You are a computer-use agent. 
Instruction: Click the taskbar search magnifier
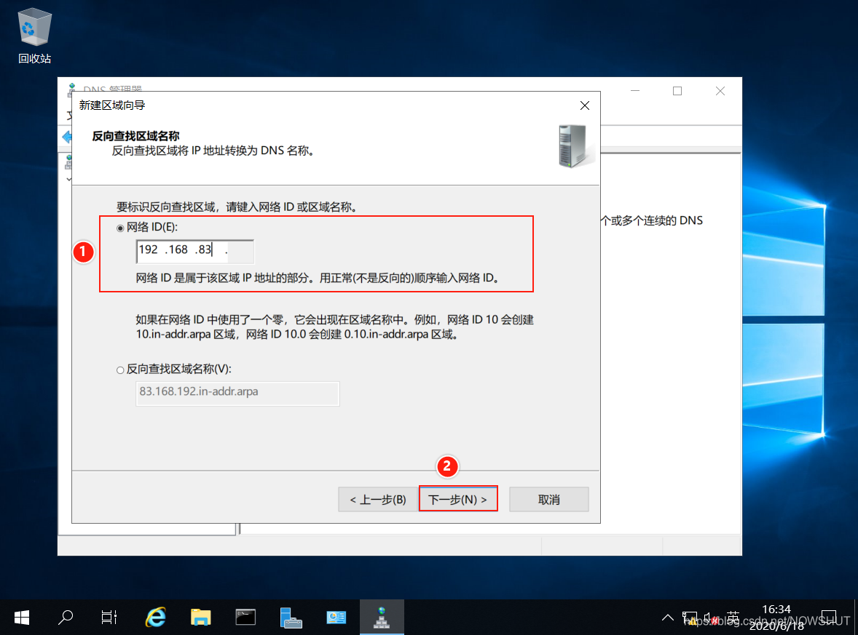(66, 618)
